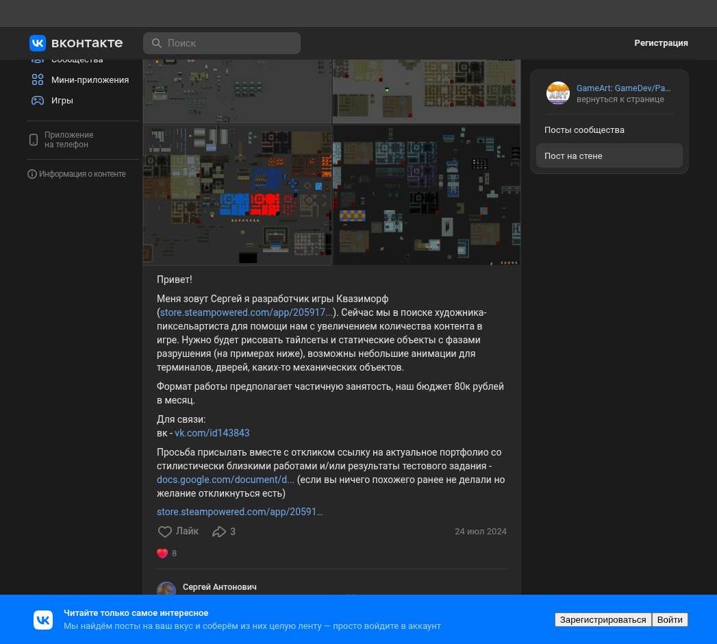Click into the Поиск search field
The width and height of the screenshot is (717, 644).
(222, 43)
